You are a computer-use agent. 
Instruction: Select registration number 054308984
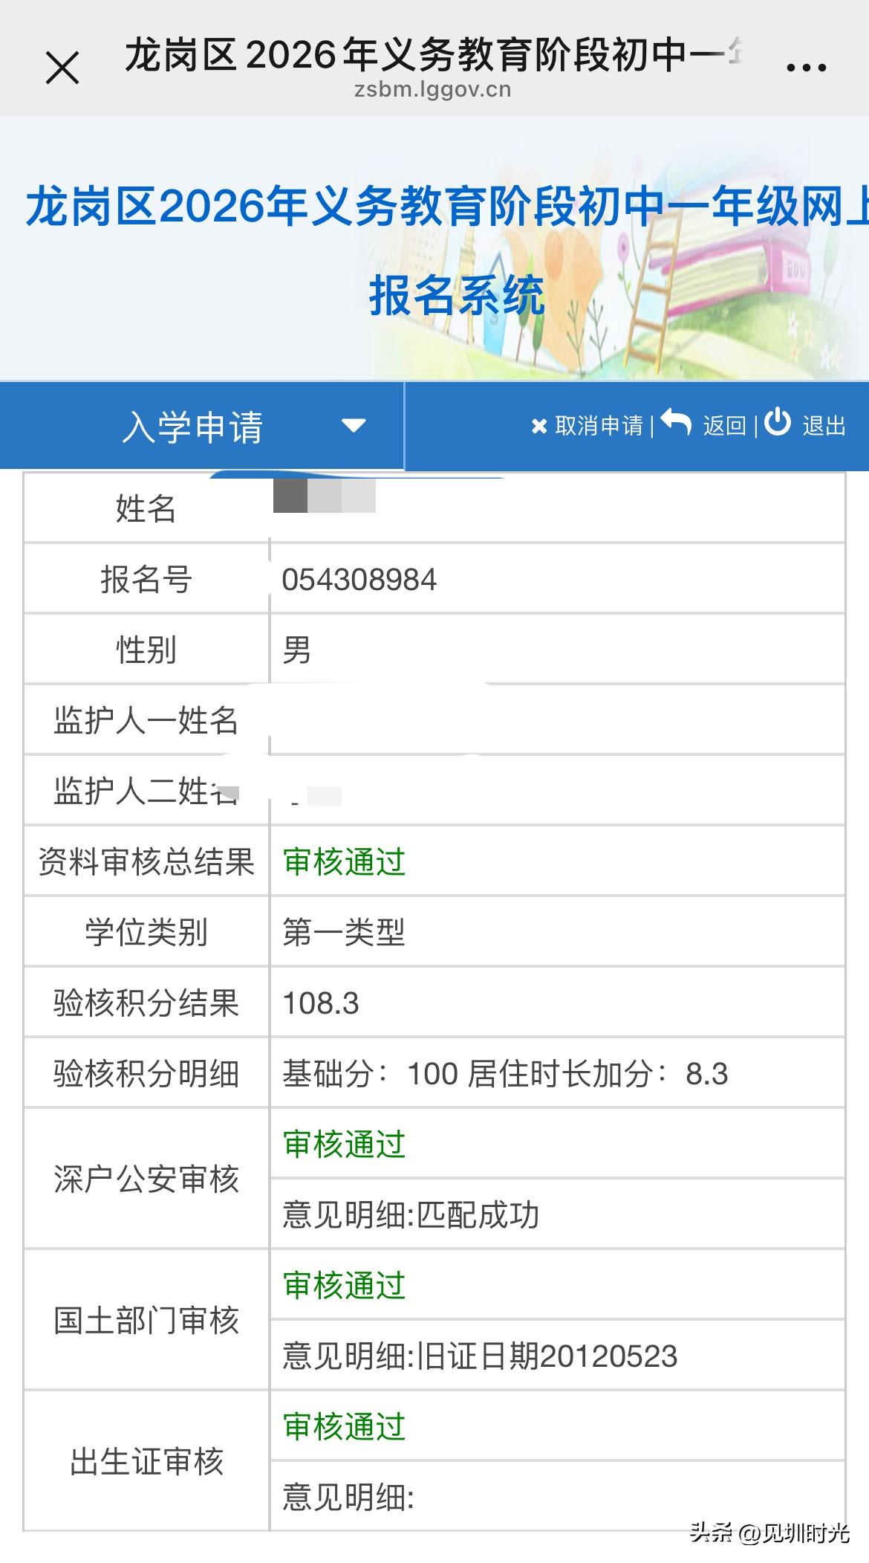[x=359, y=580]
